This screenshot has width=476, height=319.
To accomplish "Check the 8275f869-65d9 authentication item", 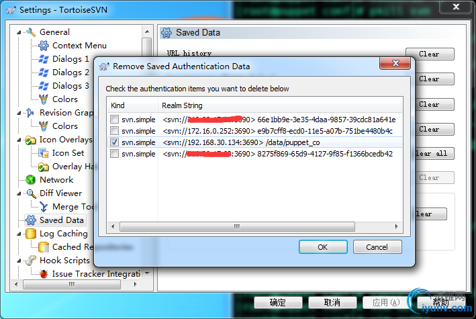I will click(114, 154).
